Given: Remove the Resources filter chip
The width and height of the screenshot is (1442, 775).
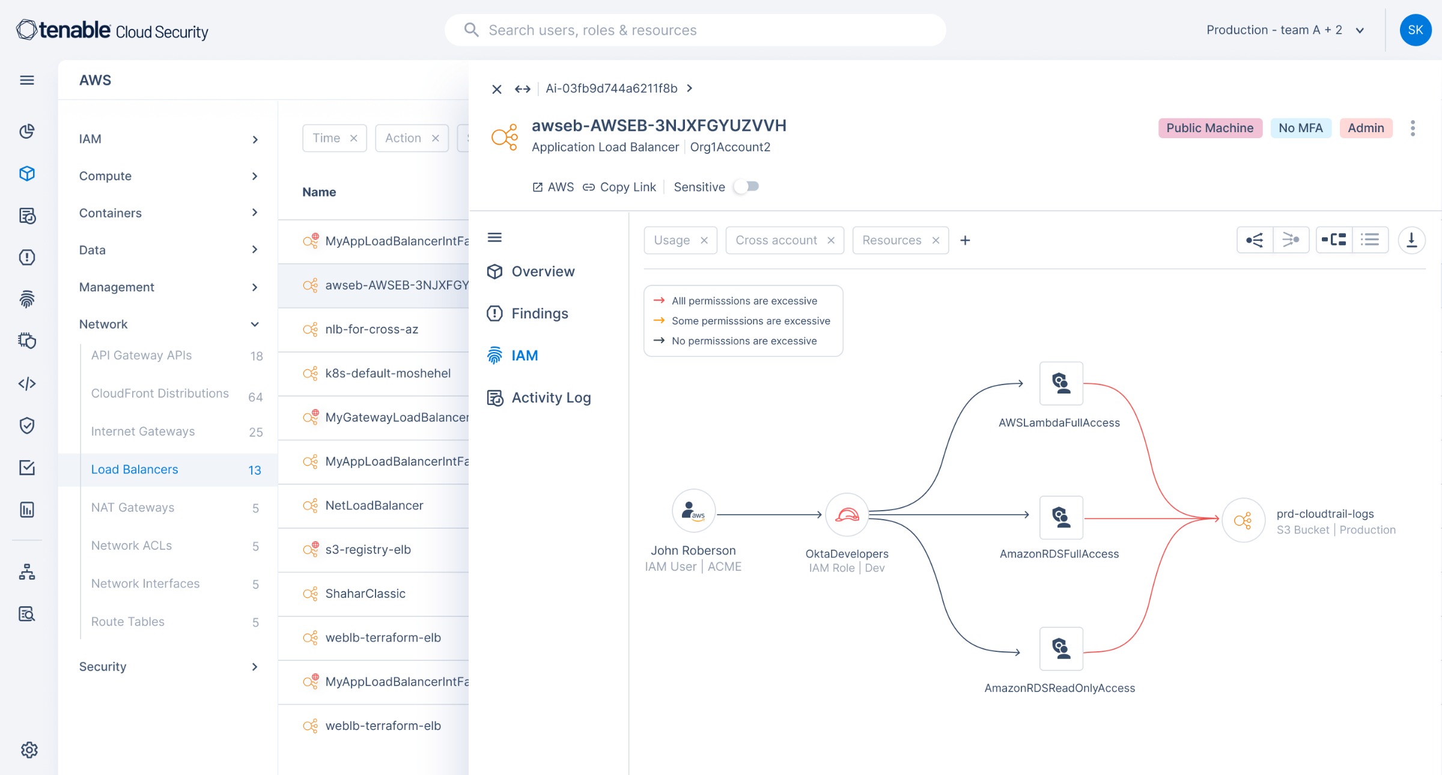Looking at the screenshot, I should click(935, 240).
